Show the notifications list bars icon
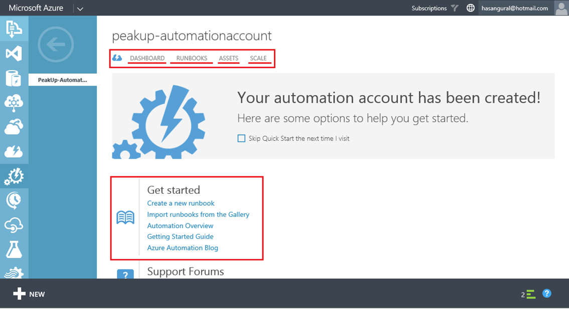 pyautogui.click(x=531, y=294)
